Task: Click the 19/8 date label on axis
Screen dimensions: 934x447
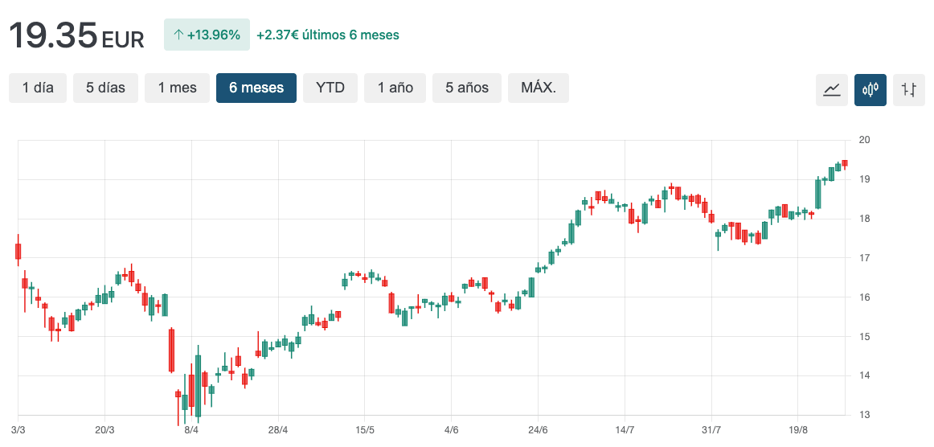Action: tap(798, 430)
